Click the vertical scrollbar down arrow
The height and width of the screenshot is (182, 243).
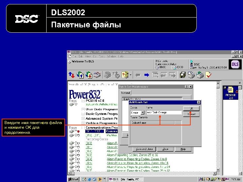click(218, 170)
